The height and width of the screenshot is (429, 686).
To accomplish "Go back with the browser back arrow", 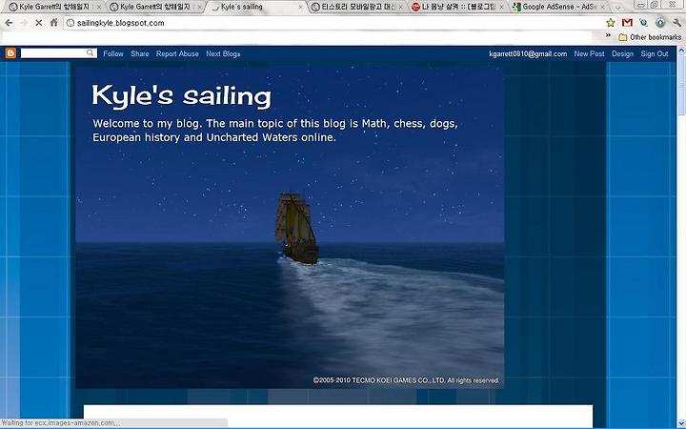I will (x=10, y=22).
